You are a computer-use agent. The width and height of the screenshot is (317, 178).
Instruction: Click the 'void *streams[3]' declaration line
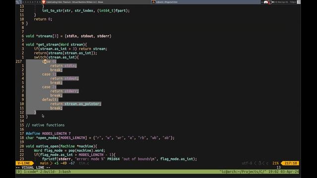tap(68, 36)
